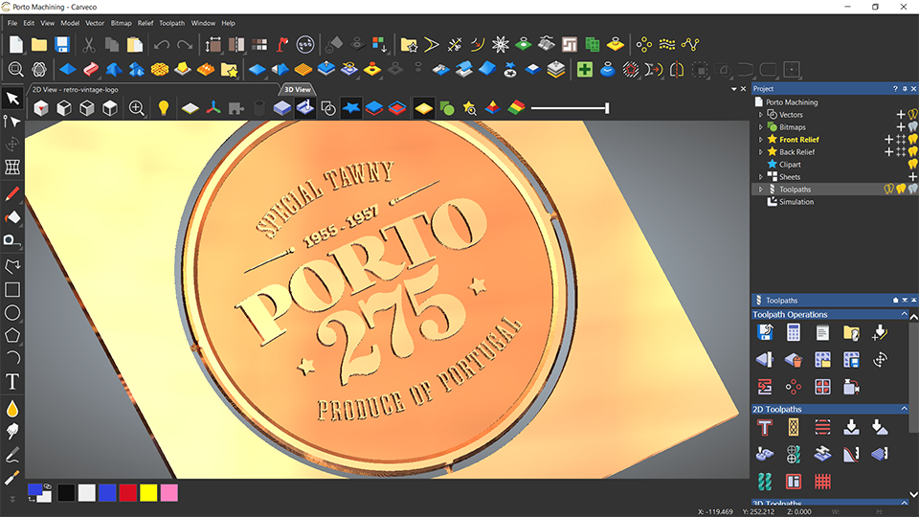Pick the red color swatch
919x517 pixels.
tap(127, 493)
